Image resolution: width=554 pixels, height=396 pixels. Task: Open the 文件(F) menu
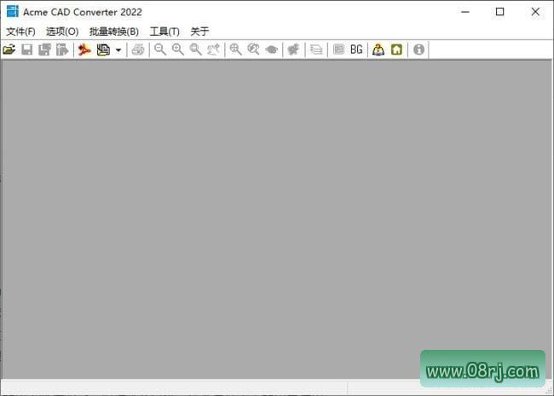pyautogui.click(x=20, y=32)
